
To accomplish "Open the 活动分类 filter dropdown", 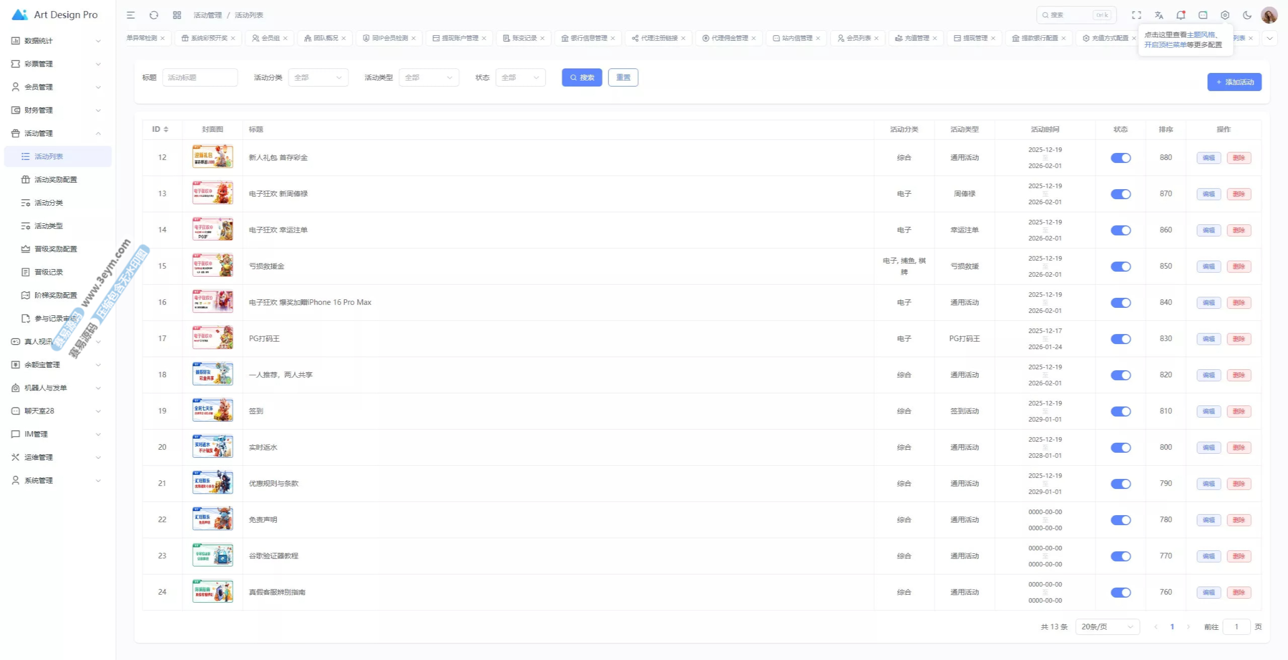I will click(318, 77).
